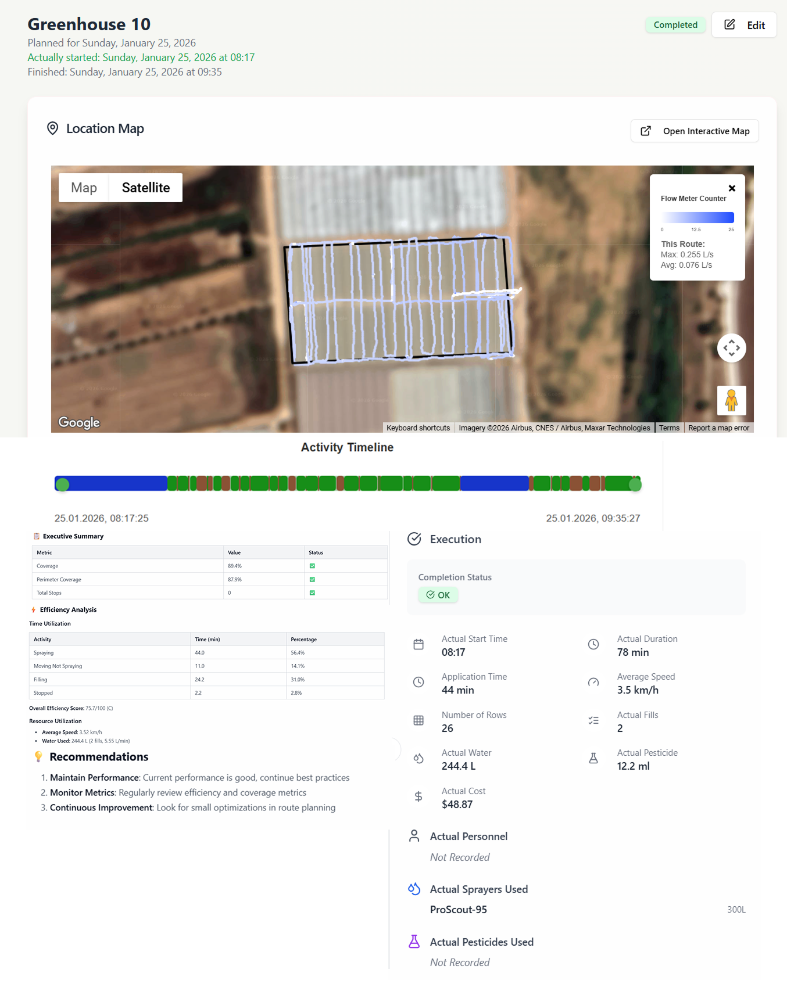Viewport: 787px width, 998px height.
Task: Click the Street View pegman icon
Action: 731,400
